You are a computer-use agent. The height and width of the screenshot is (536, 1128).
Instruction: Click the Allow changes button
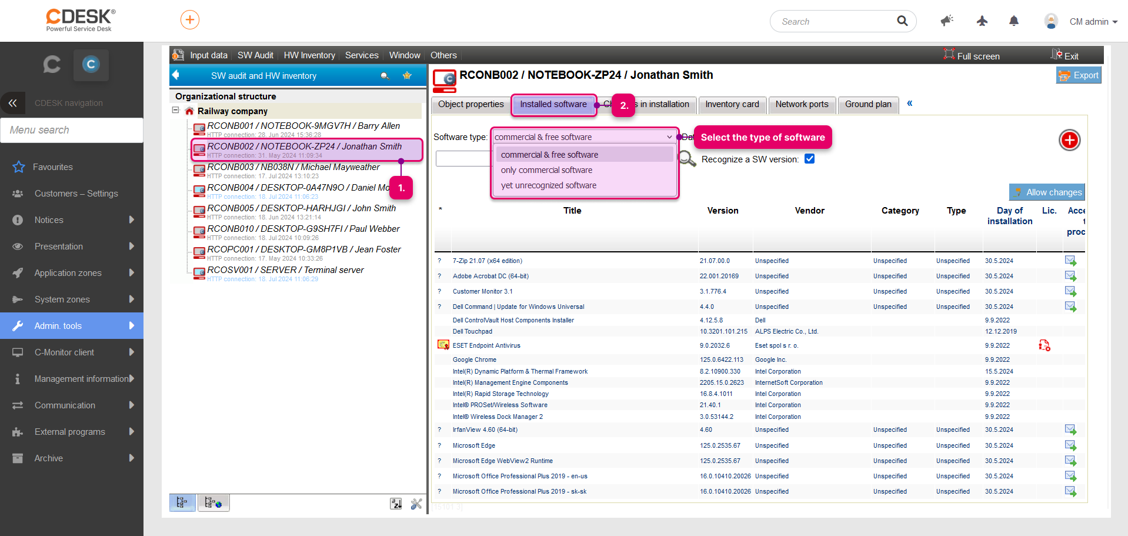coord(1047,192)
